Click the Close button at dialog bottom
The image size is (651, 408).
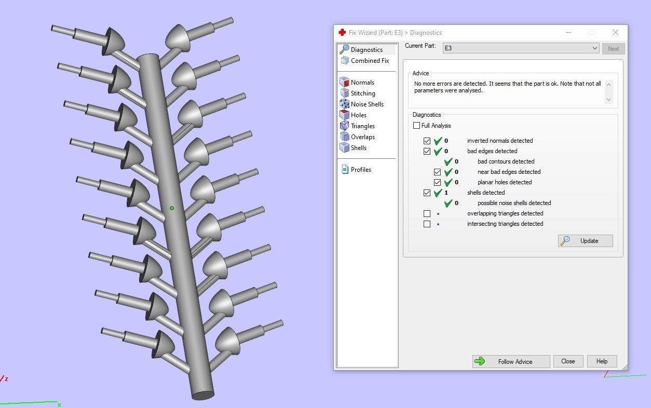click(568, 361)
